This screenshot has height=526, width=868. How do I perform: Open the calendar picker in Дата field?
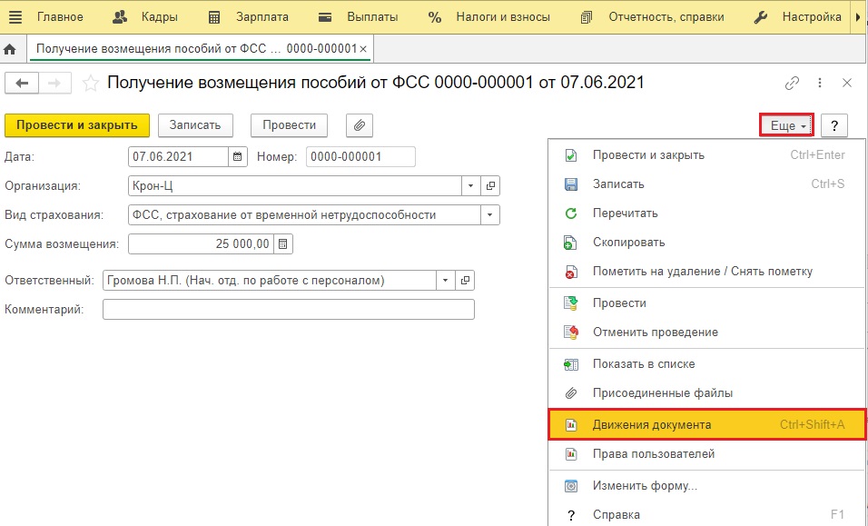[x=238, y=156]
